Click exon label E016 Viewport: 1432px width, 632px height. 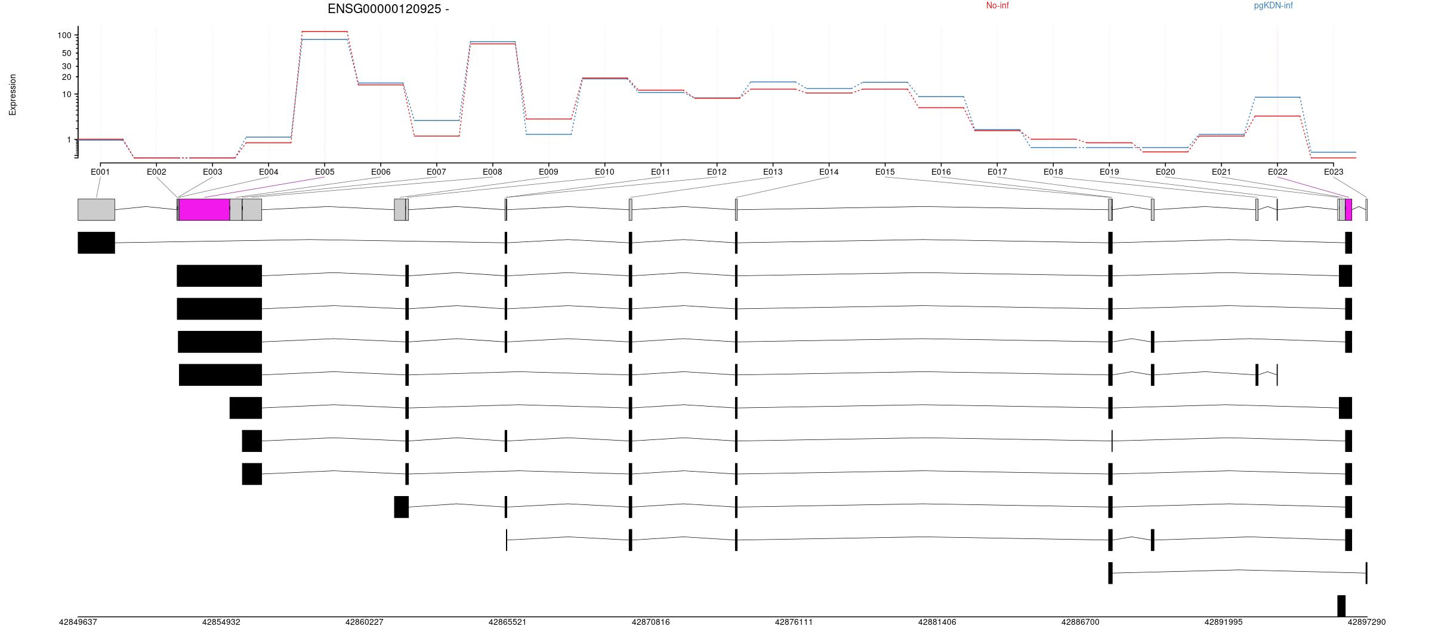click(941, 172)
